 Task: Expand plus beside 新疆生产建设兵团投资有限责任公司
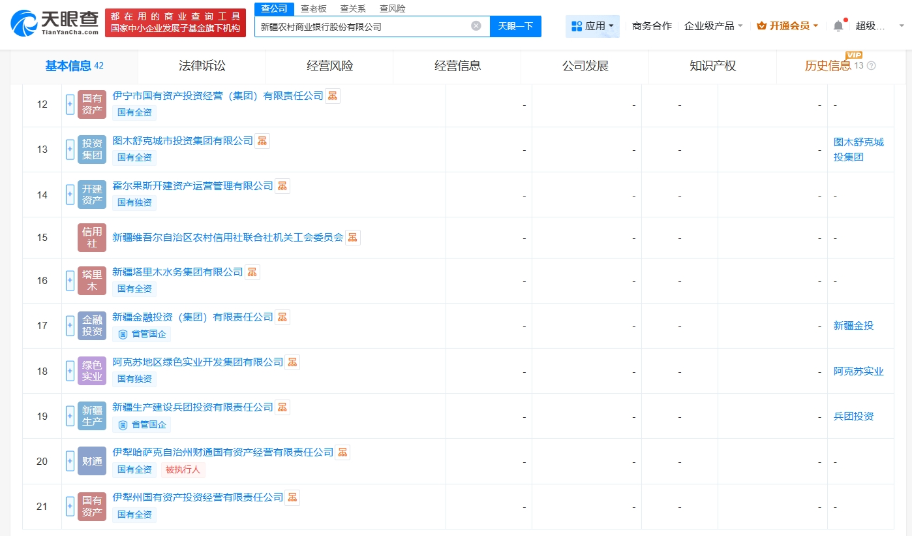70,416
